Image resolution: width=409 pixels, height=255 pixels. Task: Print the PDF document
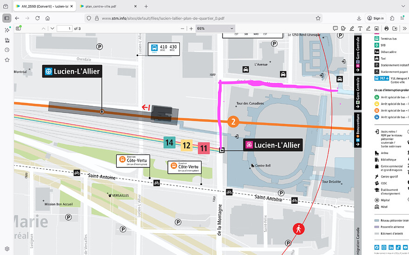387,28
